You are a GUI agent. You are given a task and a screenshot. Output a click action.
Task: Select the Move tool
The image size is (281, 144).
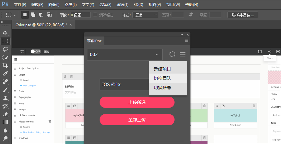[x=5, y=33]
